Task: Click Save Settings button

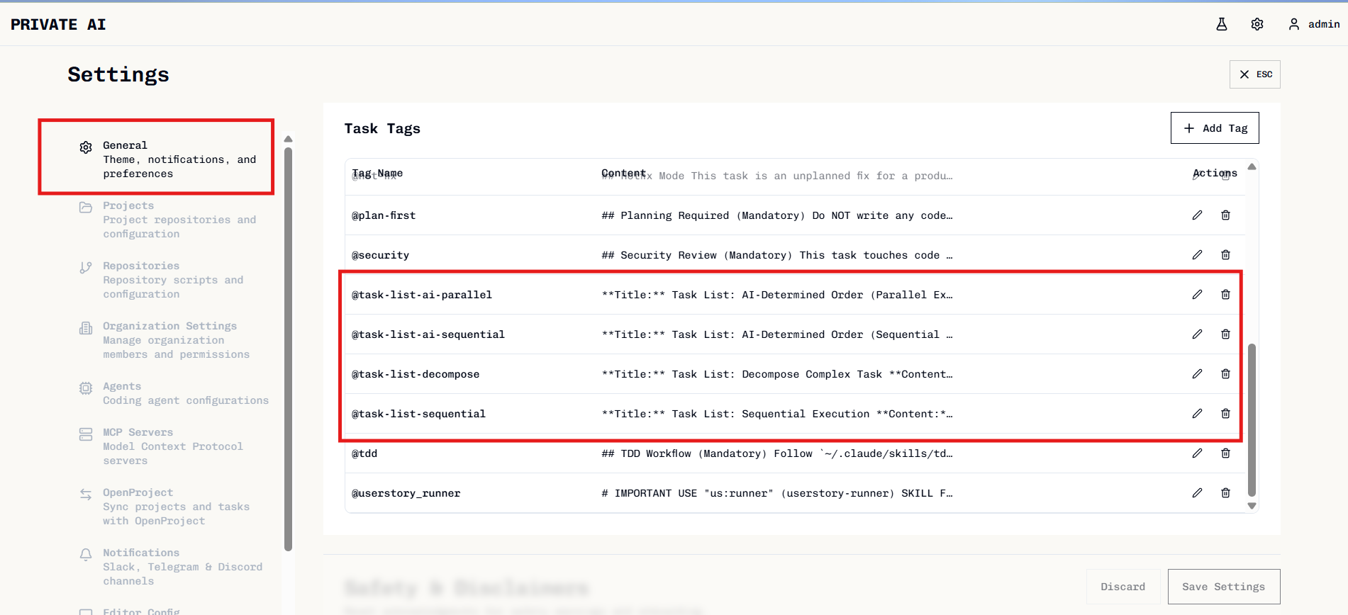Action: coord(1224,587)
